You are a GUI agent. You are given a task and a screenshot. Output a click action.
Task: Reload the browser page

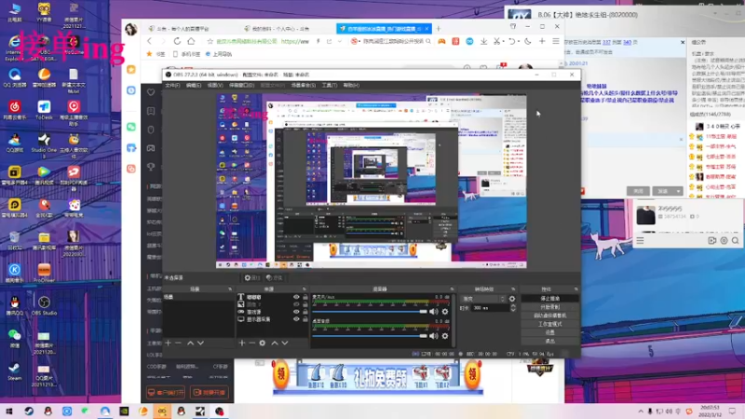(177, 41)
